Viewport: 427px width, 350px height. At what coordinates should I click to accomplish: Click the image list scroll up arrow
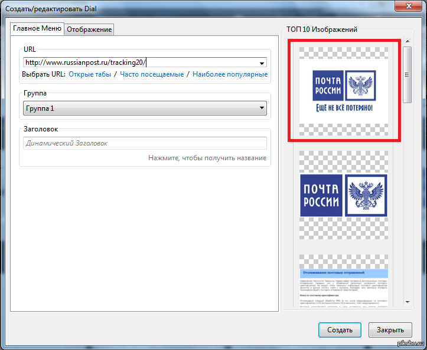pyautogui.click(x=407, y=42)
